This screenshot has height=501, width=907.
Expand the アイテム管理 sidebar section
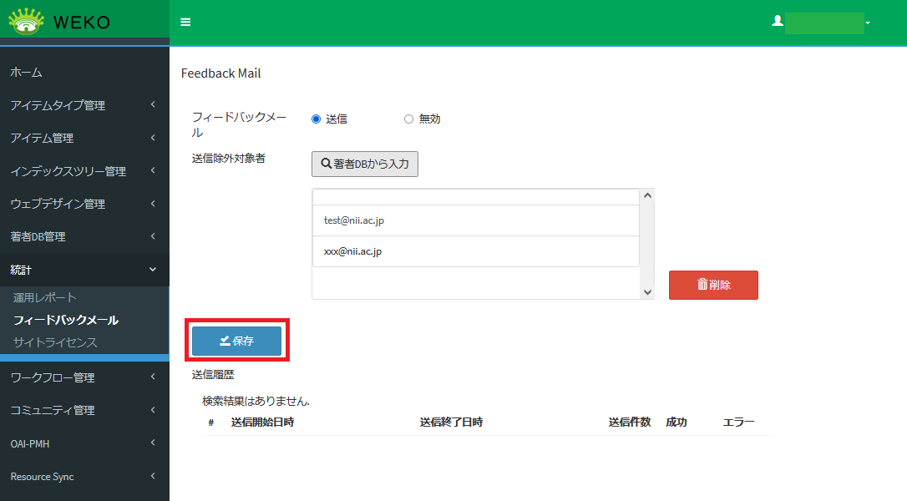click(x=84, y=138)
